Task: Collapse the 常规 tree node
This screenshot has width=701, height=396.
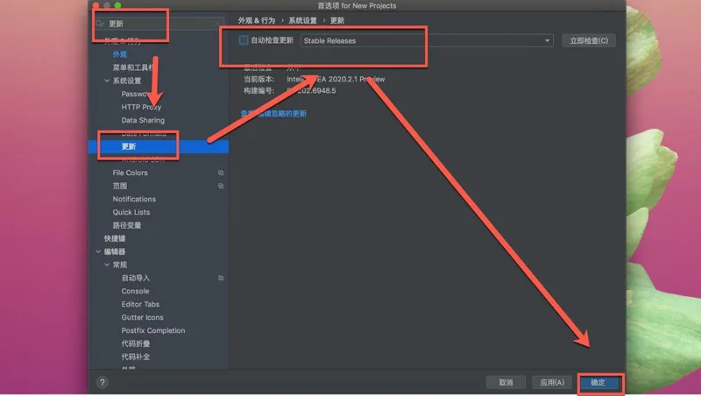Action: pos(107,265)
